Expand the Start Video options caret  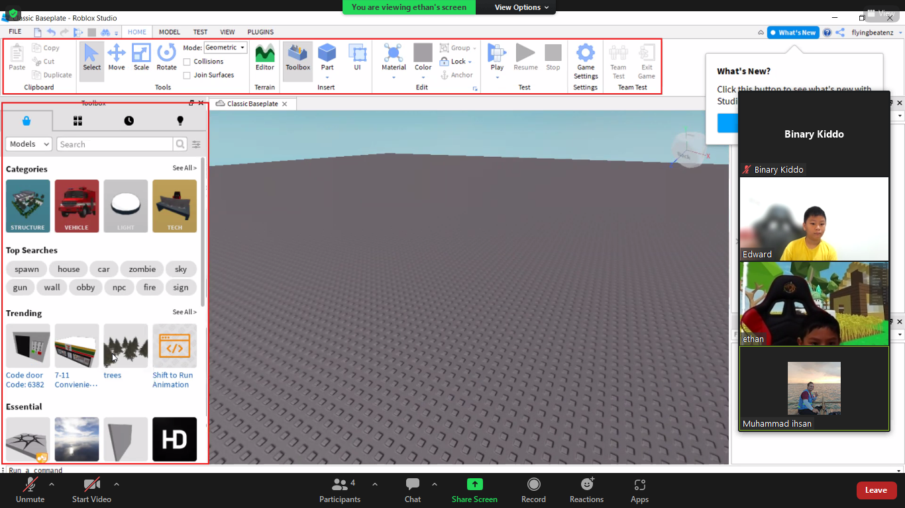117,484
